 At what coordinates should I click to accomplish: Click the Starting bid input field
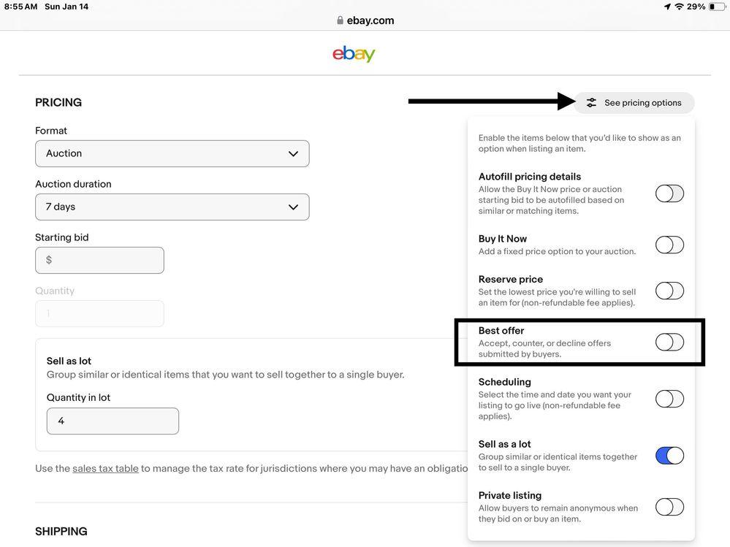pyautogui.click(x=99, y=261)
